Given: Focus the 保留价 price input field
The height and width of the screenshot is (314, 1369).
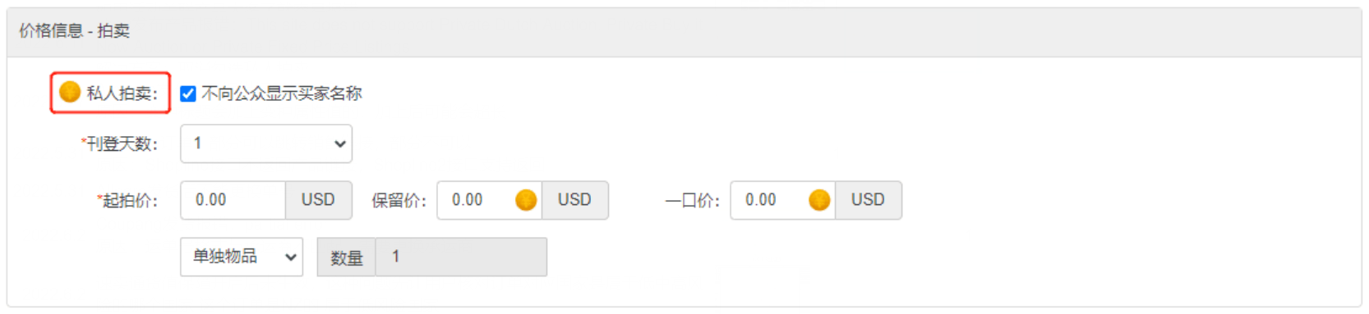Looking at the screenshot, I should [x=489, y=200].
